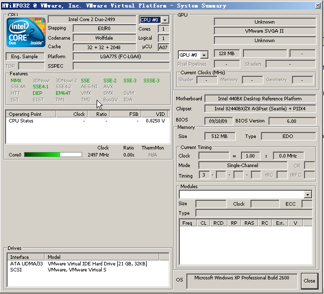The image size is (324, 294).
Task: Click the Freq column header in modules table
Action: pos(187,223)
